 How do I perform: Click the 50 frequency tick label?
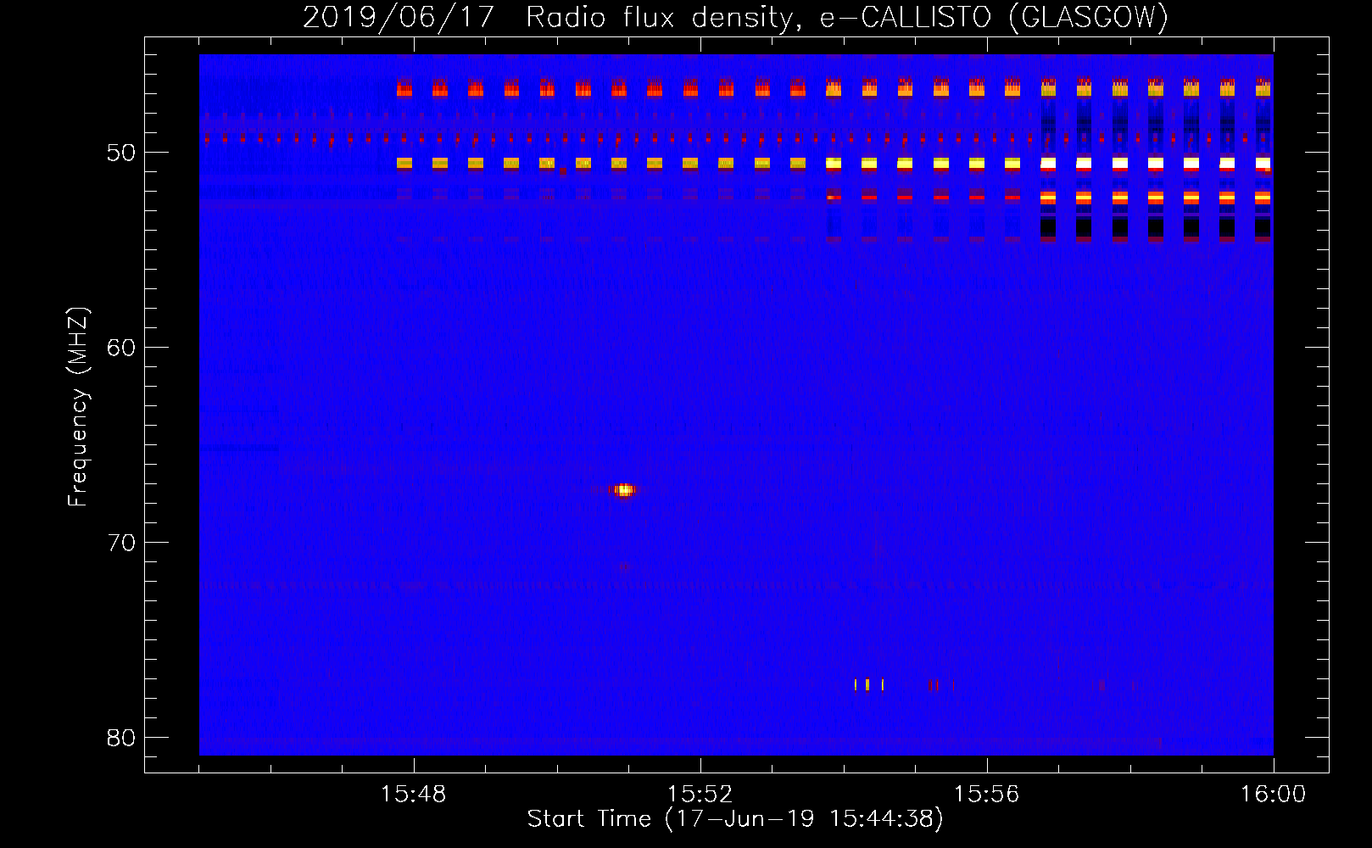point(121,153)
